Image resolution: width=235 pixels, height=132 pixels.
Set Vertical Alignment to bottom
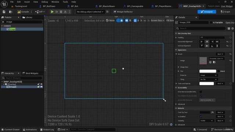[x=212, y=46]
